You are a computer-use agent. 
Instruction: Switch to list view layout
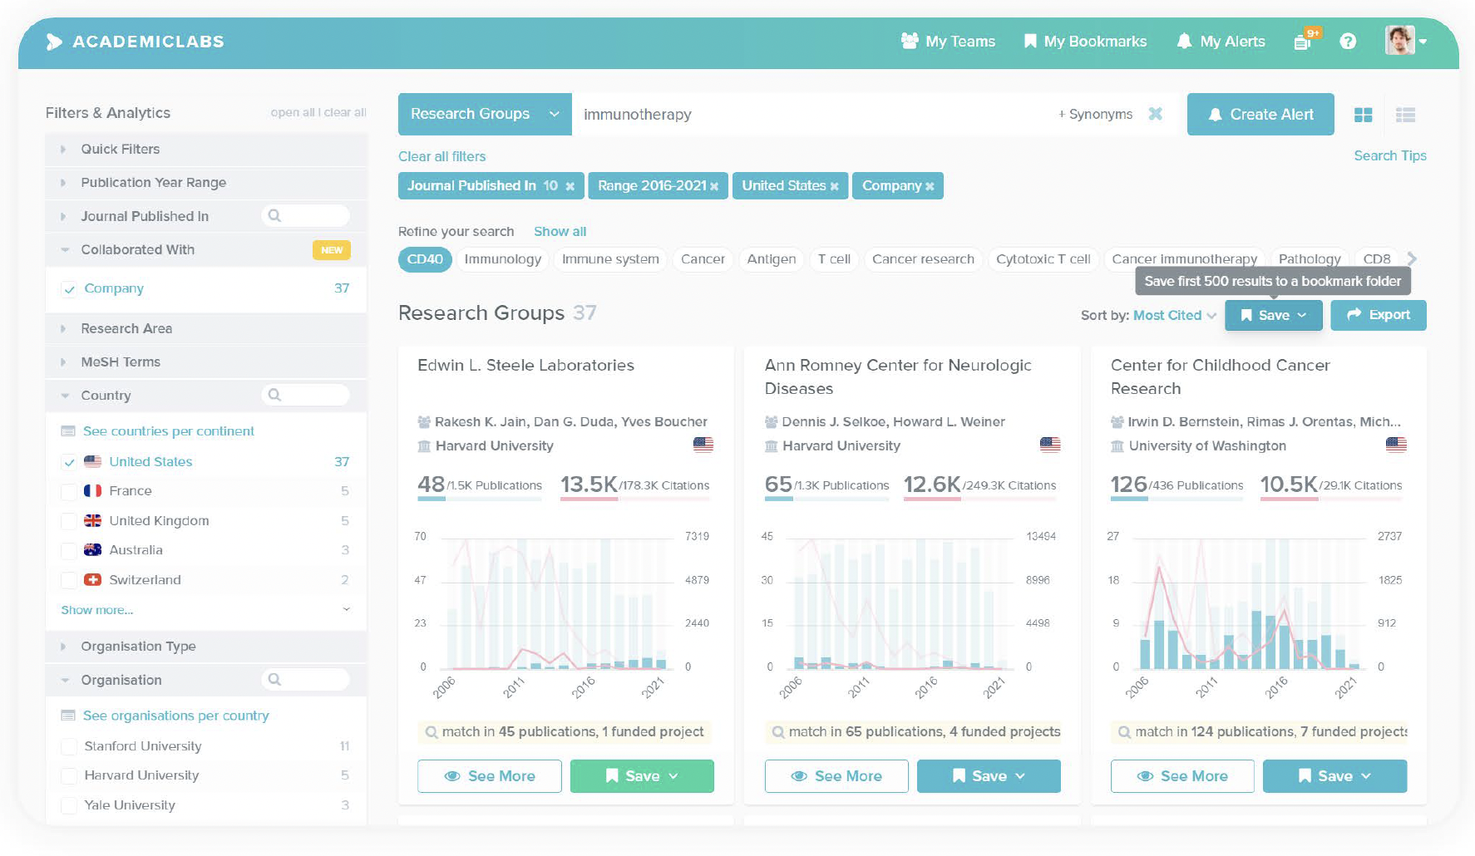point(1405,115)
